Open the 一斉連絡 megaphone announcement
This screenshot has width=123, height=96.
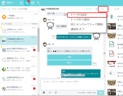click(x=20, y=17)
